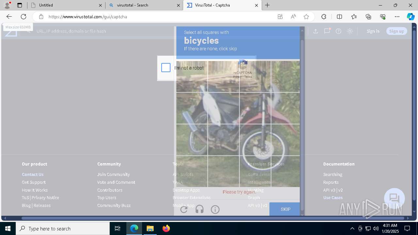Viewport: 418px width, 235px height.
Task: Open captcha help info icon
Action: 215,209
